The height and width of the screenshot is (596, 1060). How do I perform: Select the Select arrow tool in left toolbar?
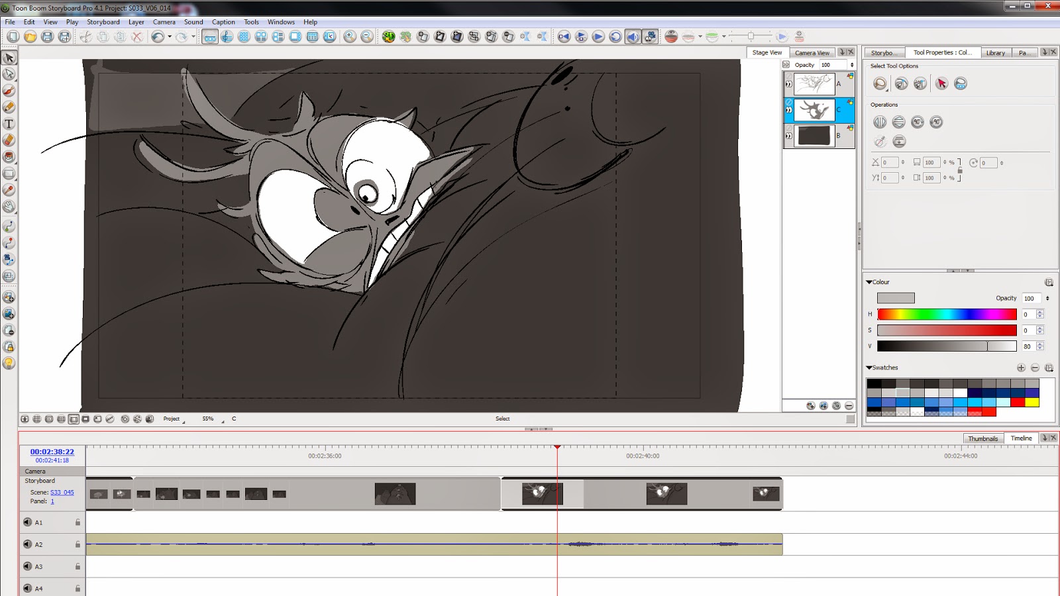9,58
